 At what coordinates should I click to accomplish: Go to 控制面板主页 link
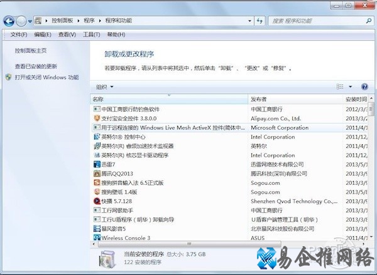[x=31, y=51]
